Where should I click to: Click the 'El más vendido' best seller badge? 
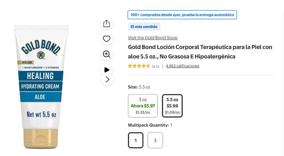point(144,27)
